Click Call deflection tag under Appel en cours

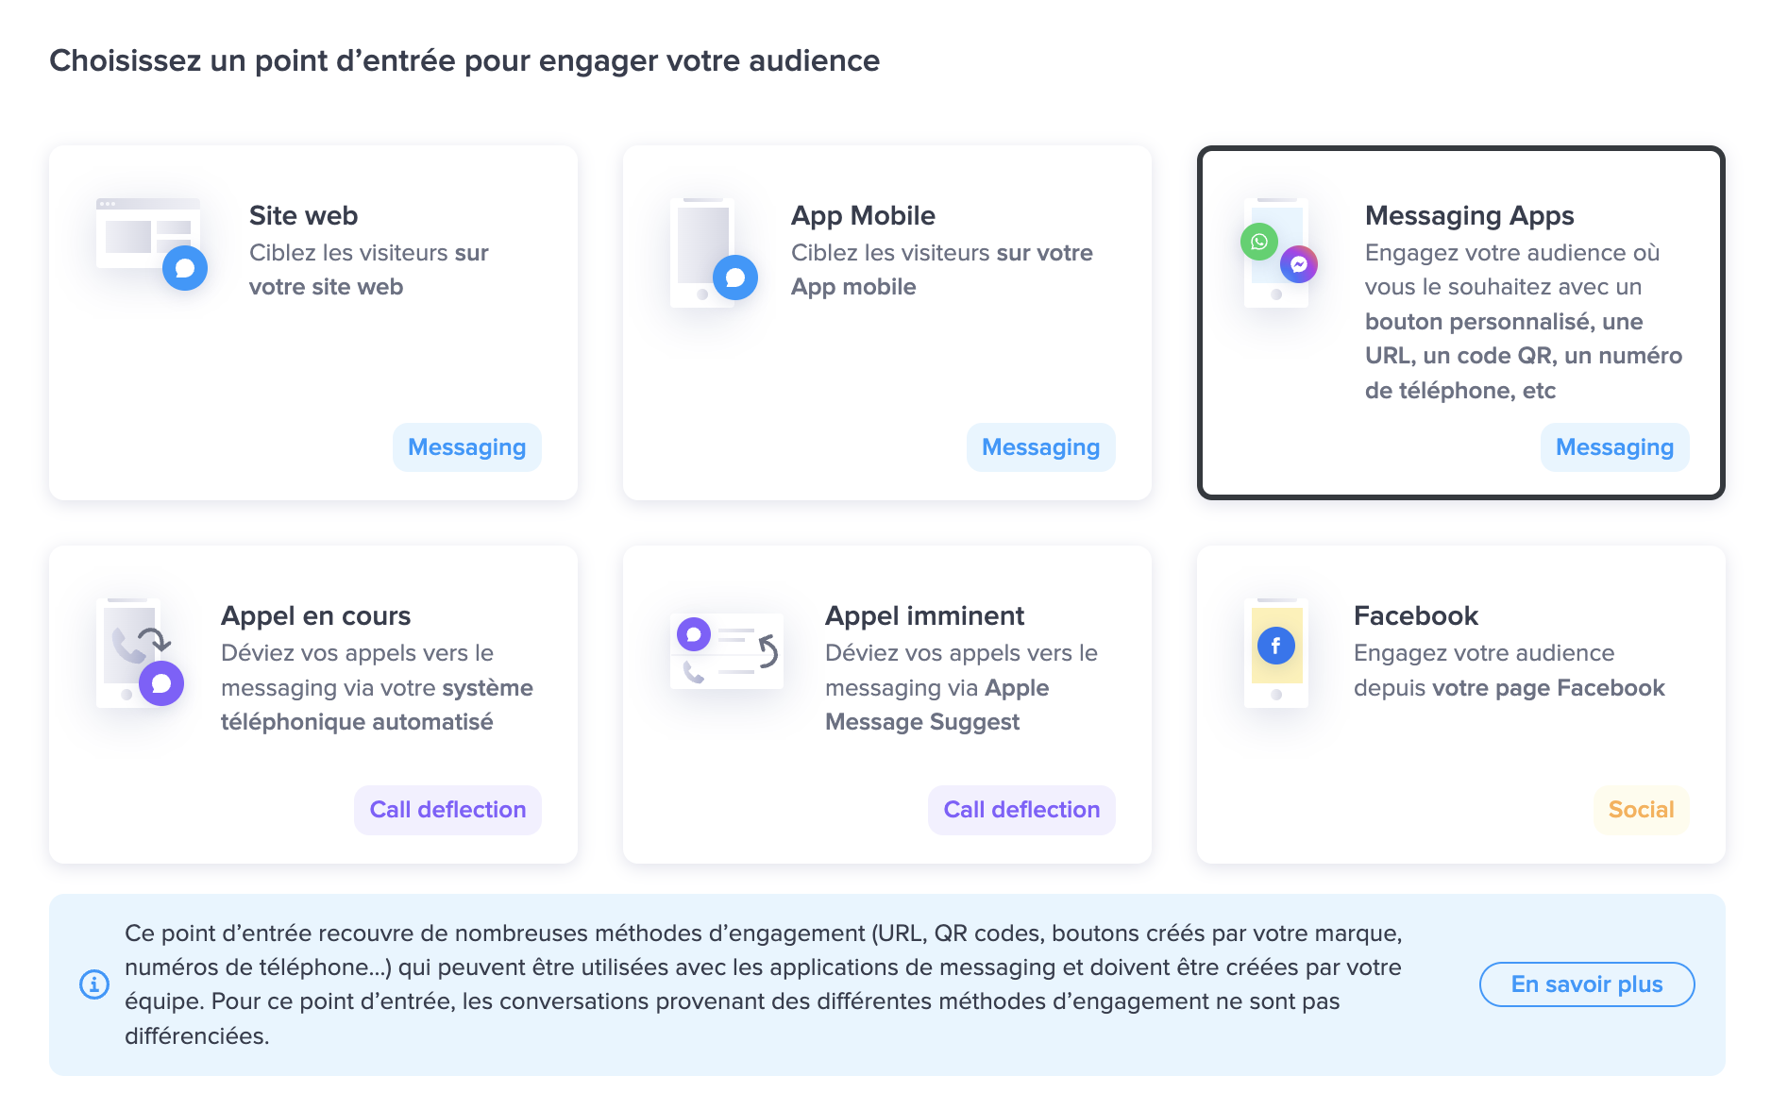pos(447,810)
